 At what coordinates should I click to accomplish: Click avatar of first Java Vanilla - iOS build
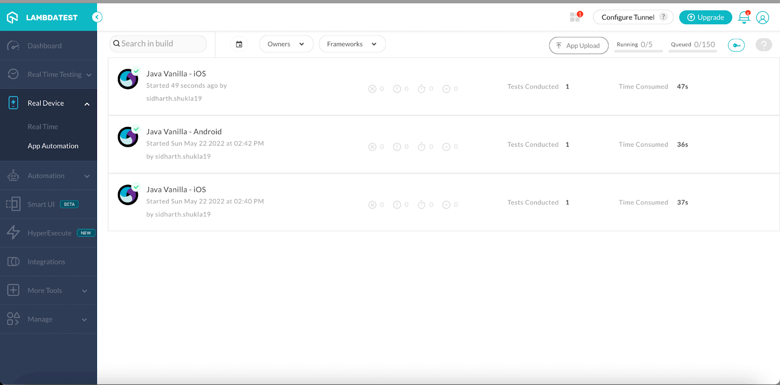coord(128,79)
